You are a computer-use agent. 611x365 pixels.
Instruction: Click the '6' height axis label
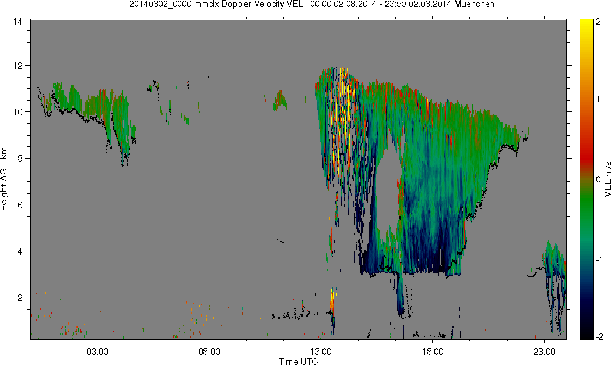coord(20,205)
